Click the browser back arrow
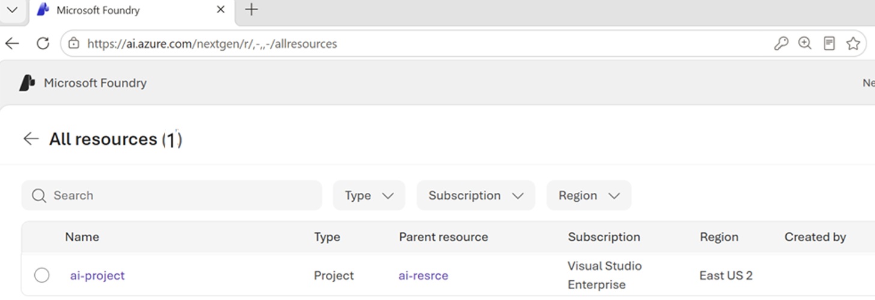Screen dimensions: 875x300 12,43
